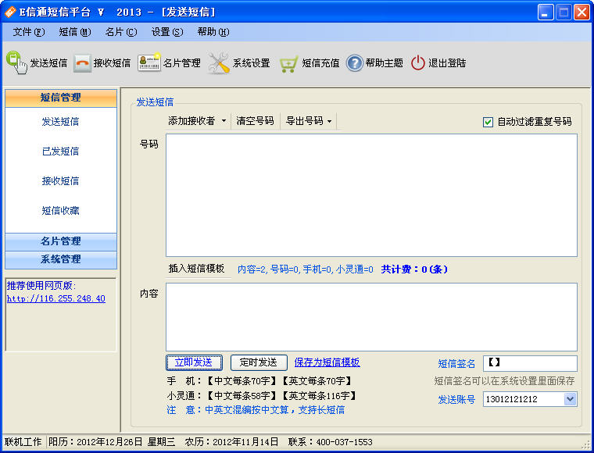Viewport: 594px width, 453px height.
Task: Open the 帮助(H) menu
Action: [x=213, y=32]
